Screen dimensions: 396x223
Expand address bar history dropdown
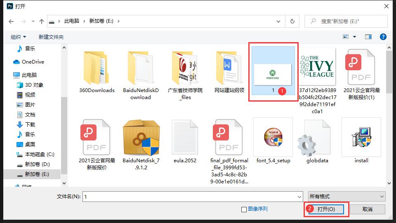[x=278, y=21]
